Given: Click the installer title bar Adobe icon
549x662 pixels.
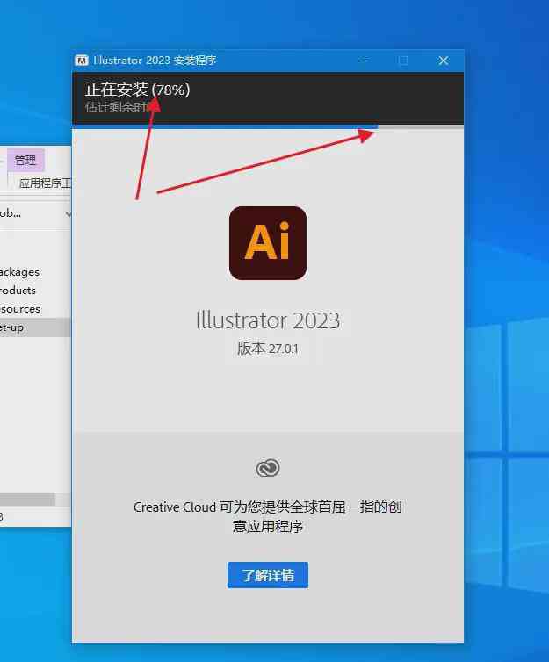Looking at the screenshot, I should coord(82,61).
